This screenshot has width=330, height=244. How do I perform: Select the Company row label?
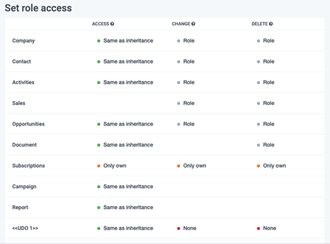[x=23, y=40]
